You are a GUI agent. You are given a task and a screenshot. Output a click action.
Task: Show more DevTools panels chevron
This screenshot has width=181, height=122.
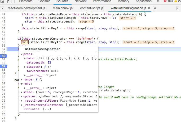(158, 1)
